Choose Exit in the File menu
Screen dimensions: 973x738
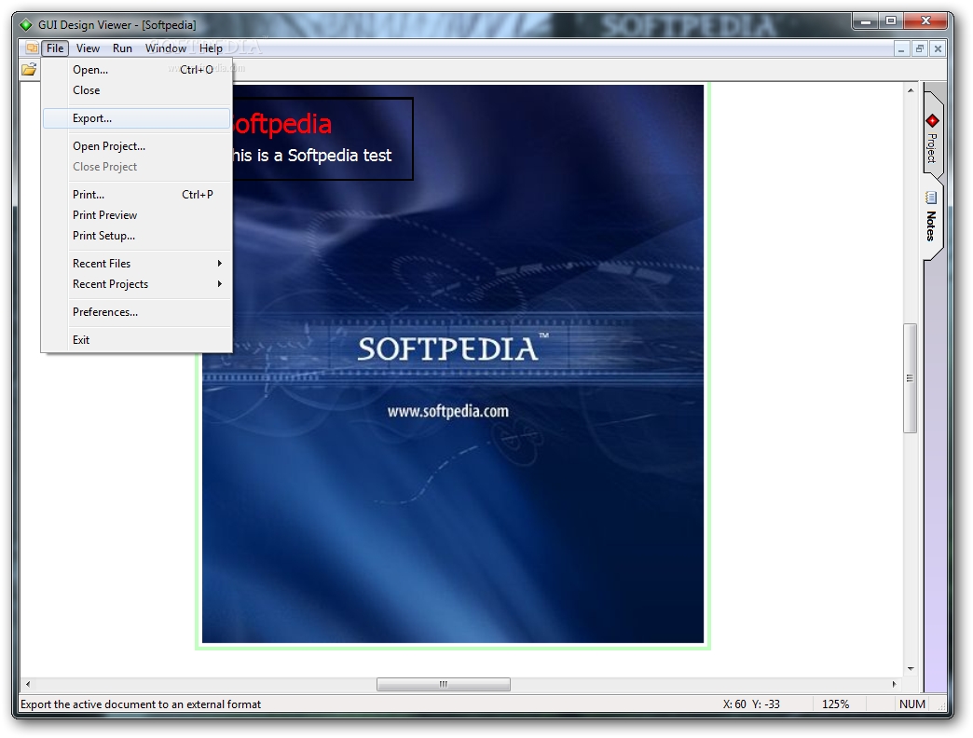(136, 339)
